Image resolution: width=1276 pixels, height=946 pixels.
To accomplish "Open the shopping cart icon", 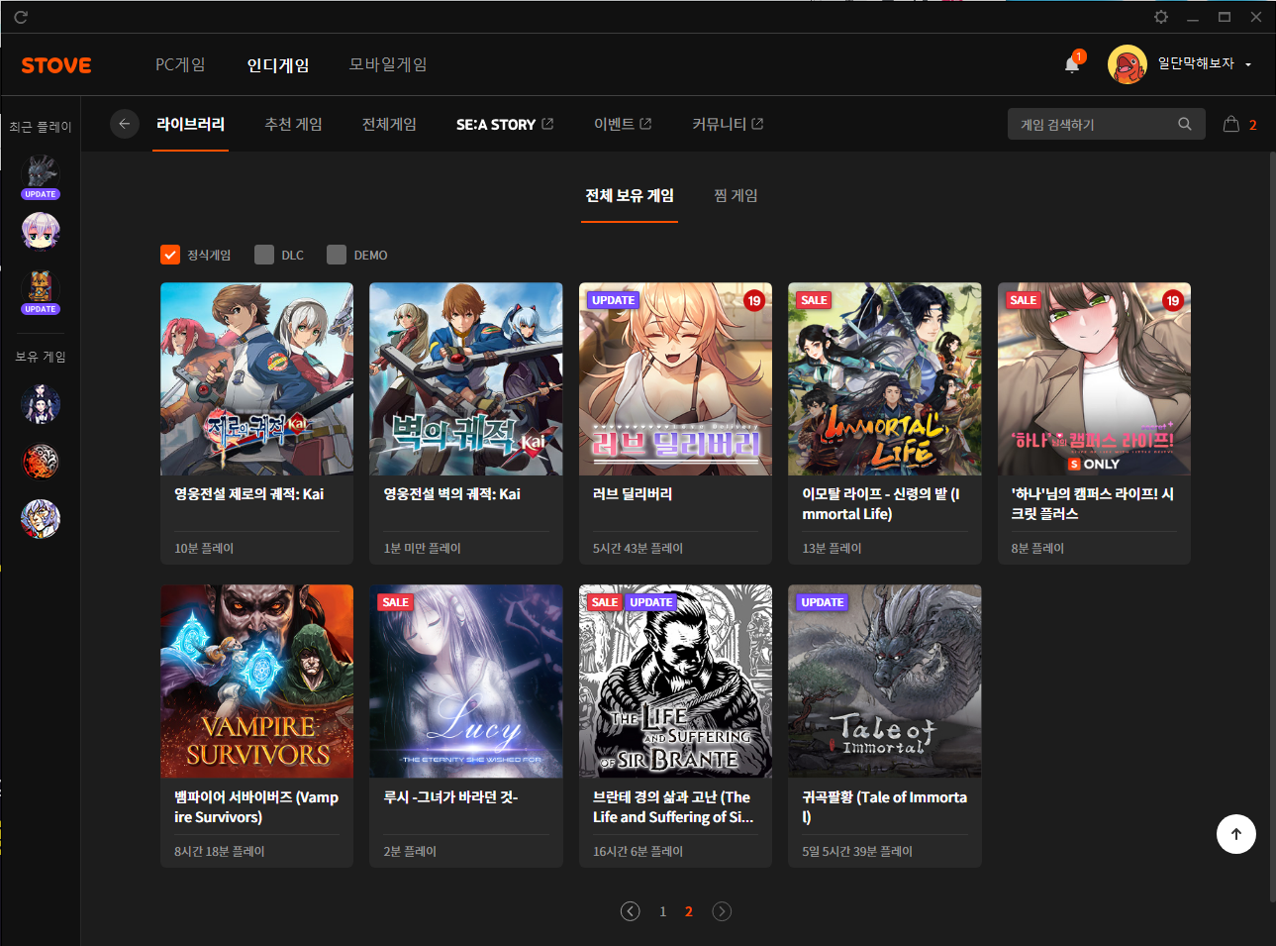I will point(1230,125).
